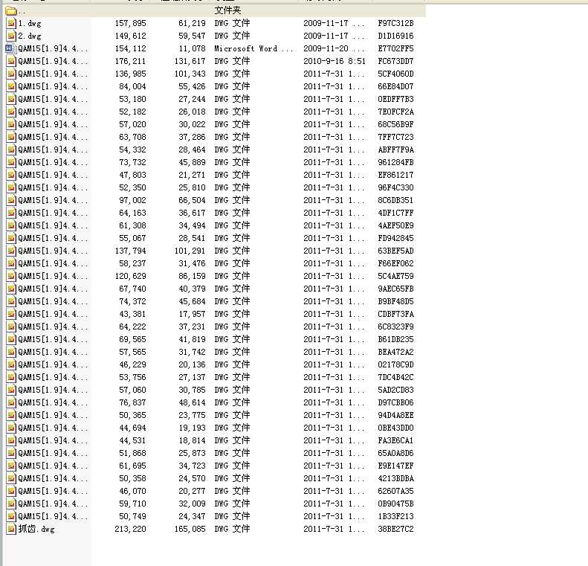Click the DWG icon of row 96F4C330
The image size is (588, 566).
11,187
